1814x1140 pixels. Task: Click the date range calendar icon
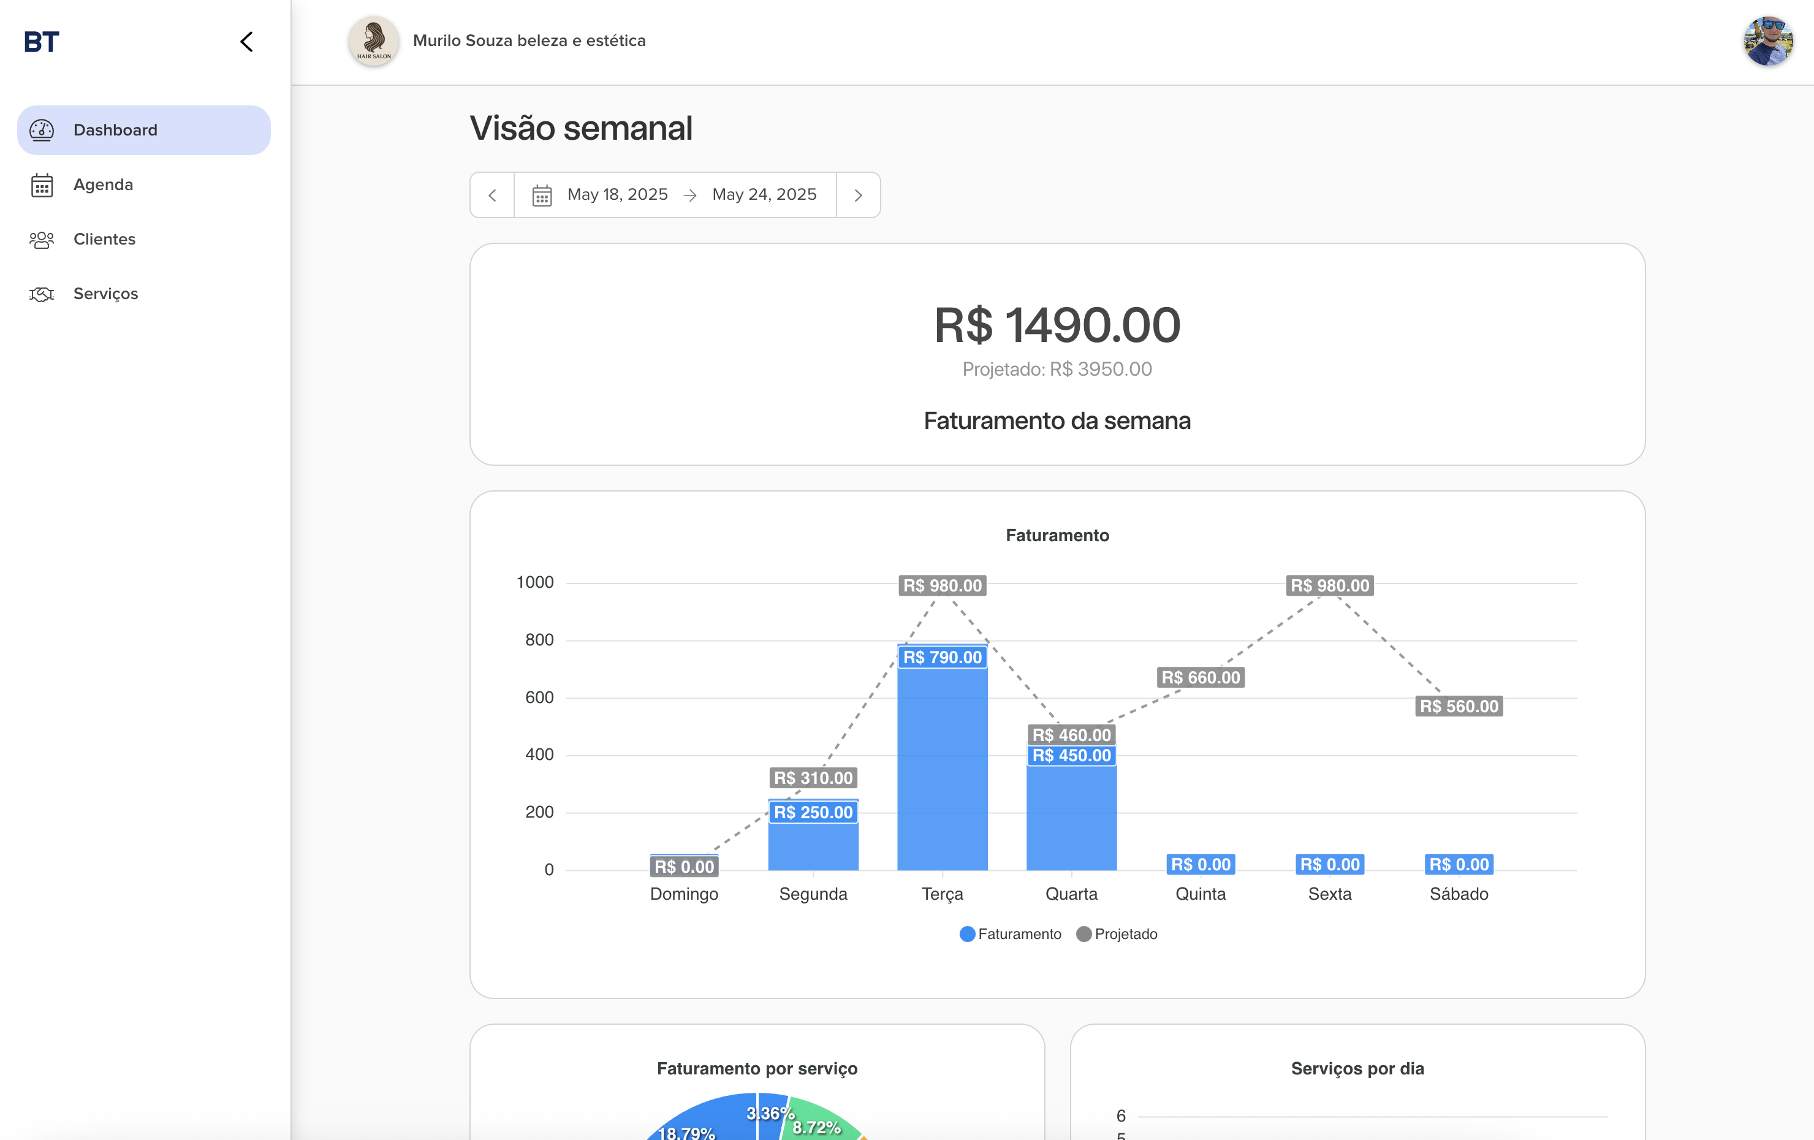(542, 195)
